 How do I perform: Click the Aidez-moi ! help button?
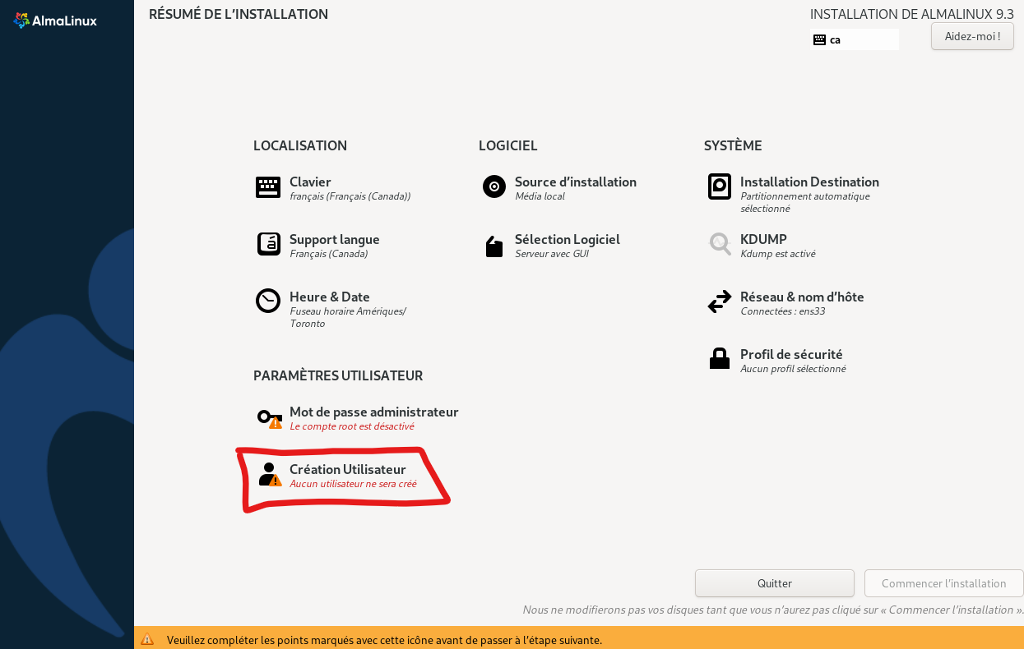pos(972,36)
